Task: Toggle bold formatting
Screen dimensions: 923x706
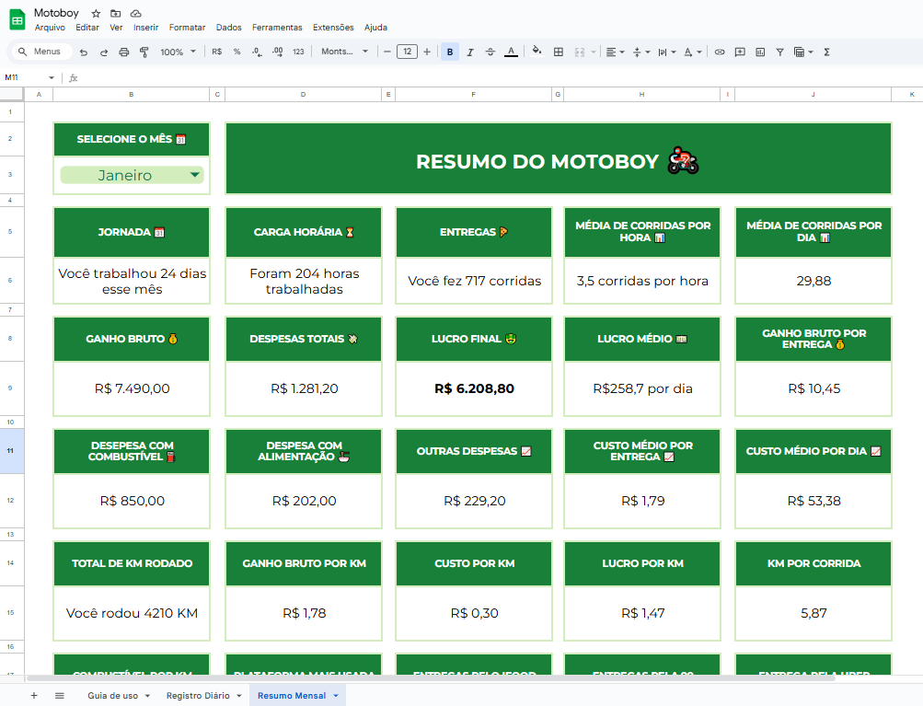Action: click(x=450, y=52)
